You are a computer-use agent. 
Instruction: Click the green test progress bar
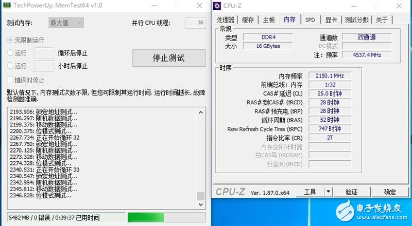coord(166,217)
